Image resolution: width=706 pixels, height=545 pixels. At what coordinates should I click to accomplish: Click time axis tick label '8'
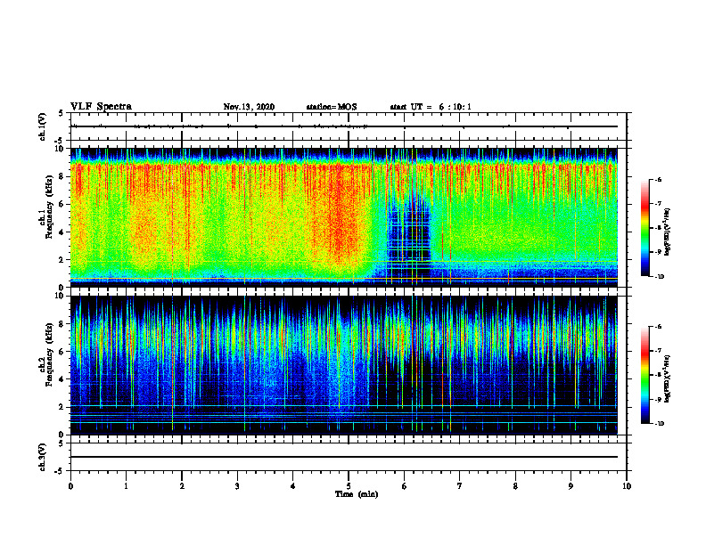coord(515,486)
